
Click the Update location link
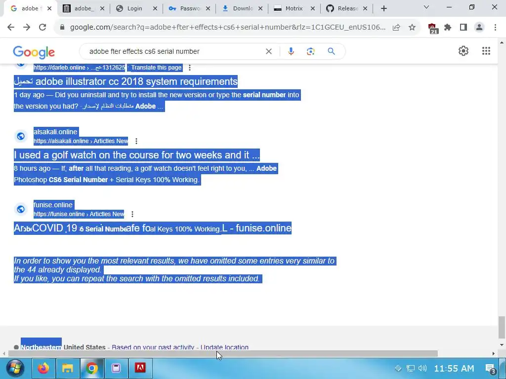(x=224, y=347)
